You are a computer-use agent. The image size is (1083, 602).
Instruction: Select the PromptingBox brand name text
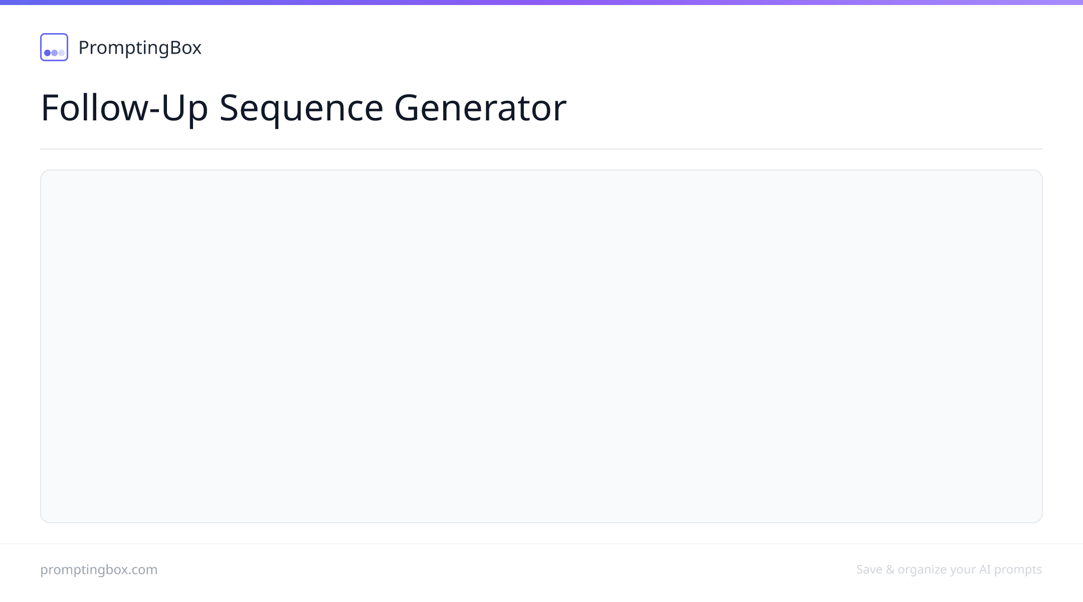[x=140, y=48]
